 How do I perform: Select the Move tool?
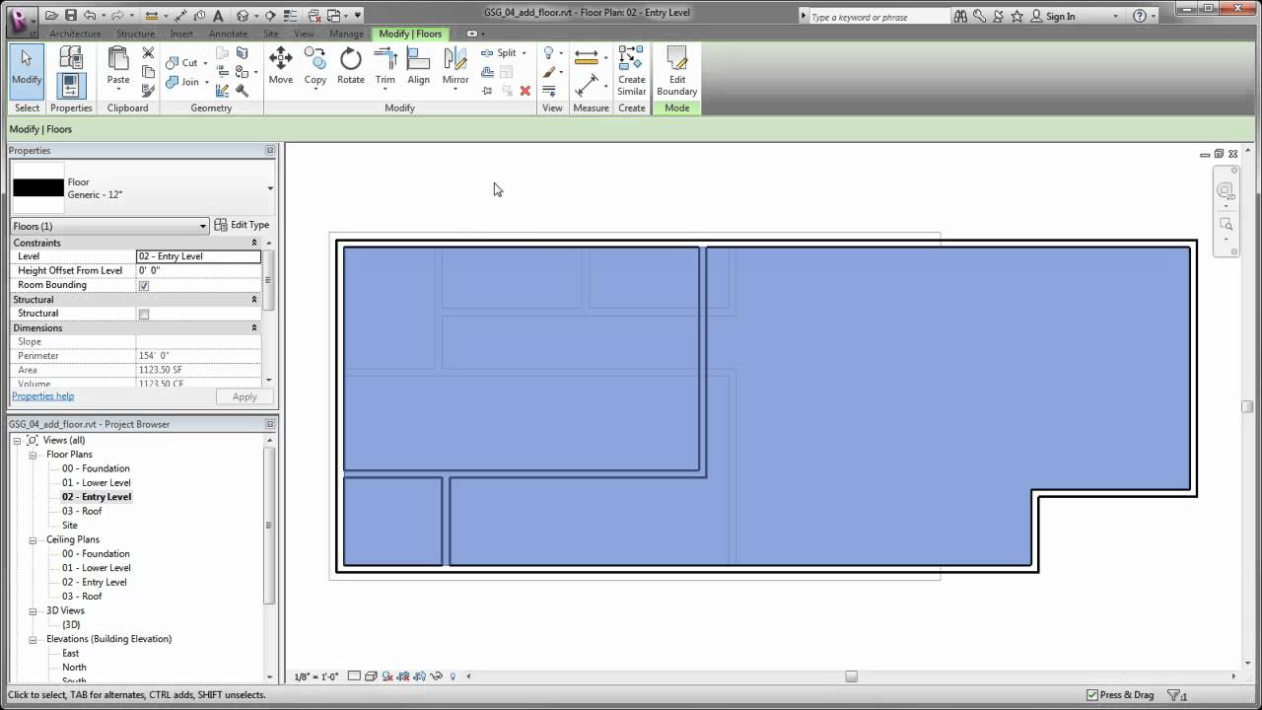click(280, 66)
